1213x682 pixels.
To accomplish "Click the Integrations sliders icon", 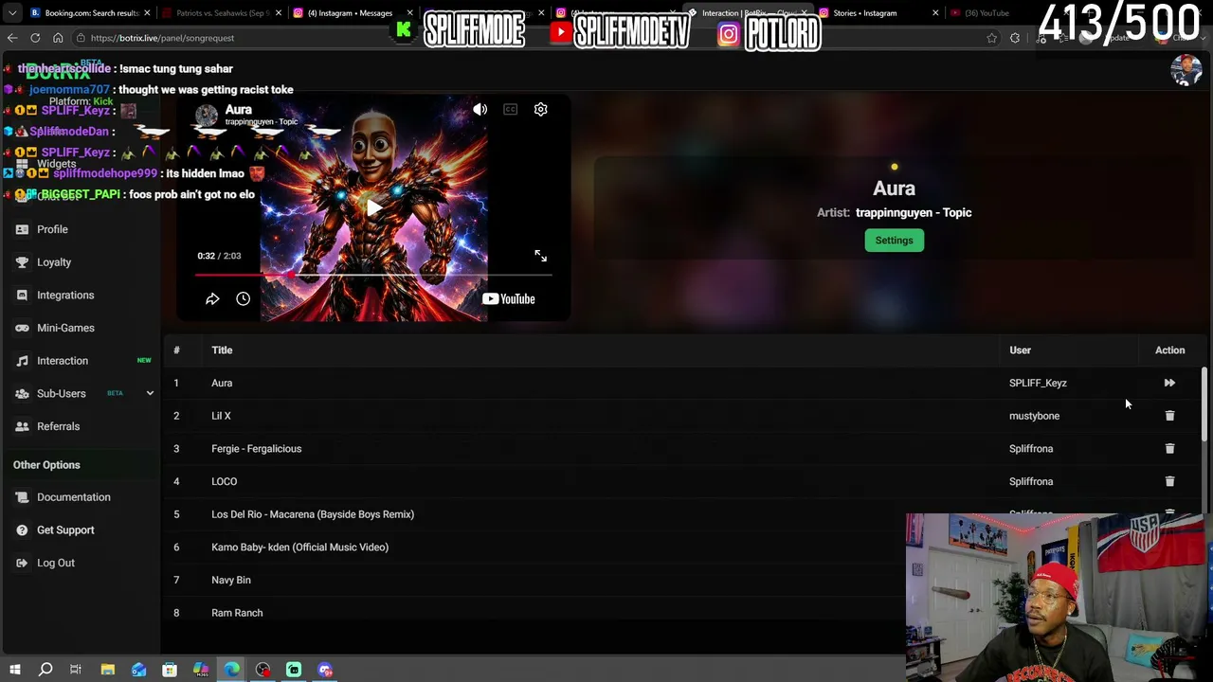I will 22,296.
